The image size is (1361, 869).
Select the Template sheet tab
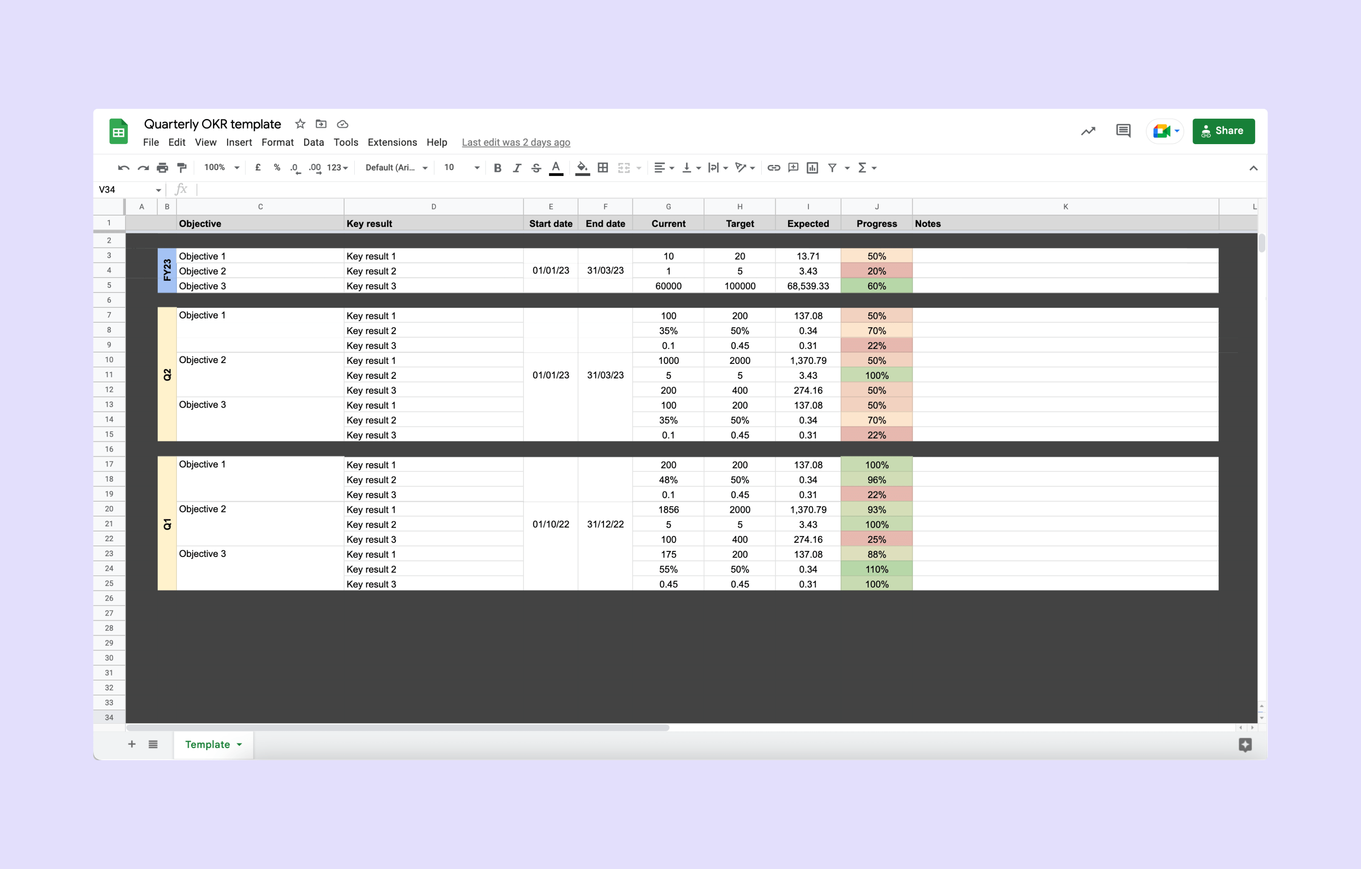214,745
